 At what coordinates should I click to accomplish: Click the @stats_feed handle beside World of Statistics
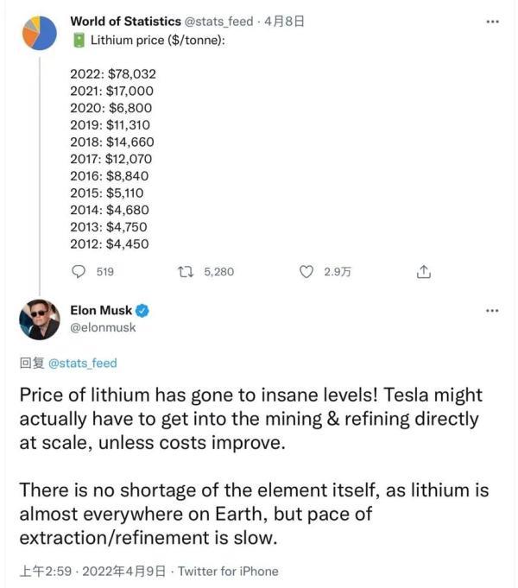[x=216, y=21]
